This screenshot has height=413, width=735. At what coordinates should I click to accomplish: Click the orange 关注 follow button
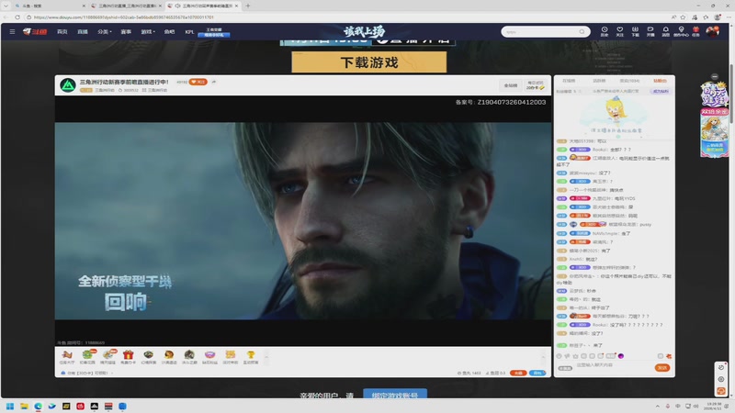[x=198, y=82]
